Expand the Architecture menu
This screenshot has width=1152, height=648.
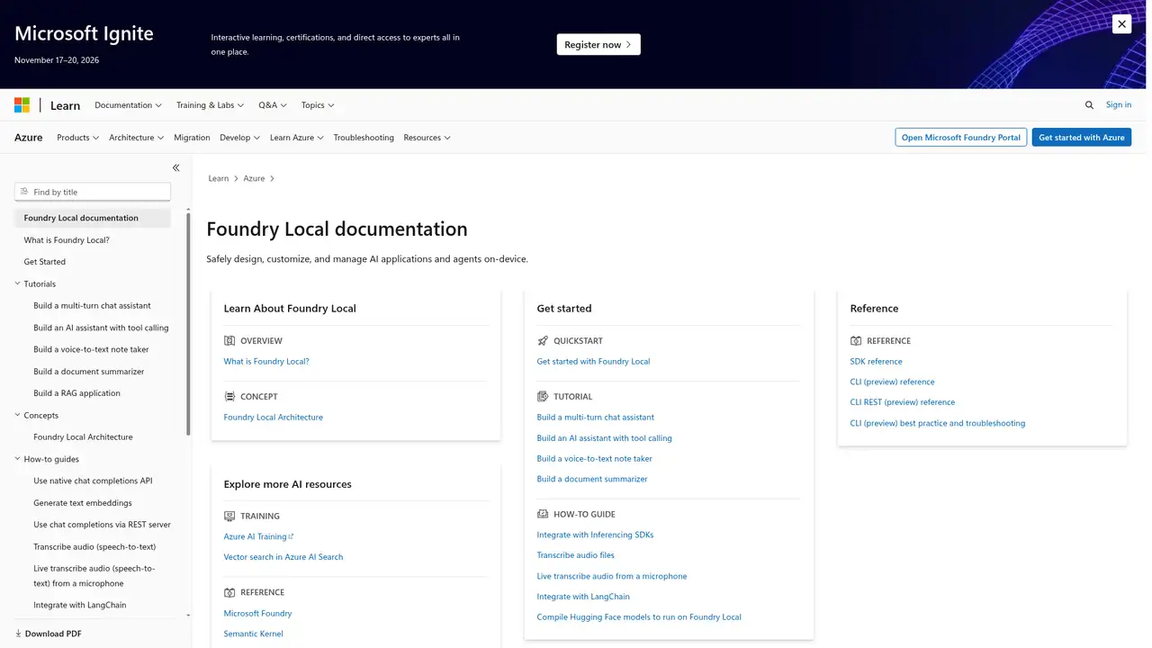pyautogui.click(x=136, y=138)
